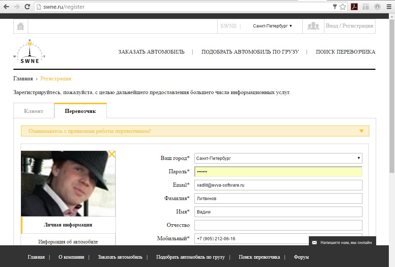
Task: Click the SWNE compass logo
Action: (29, 52)
